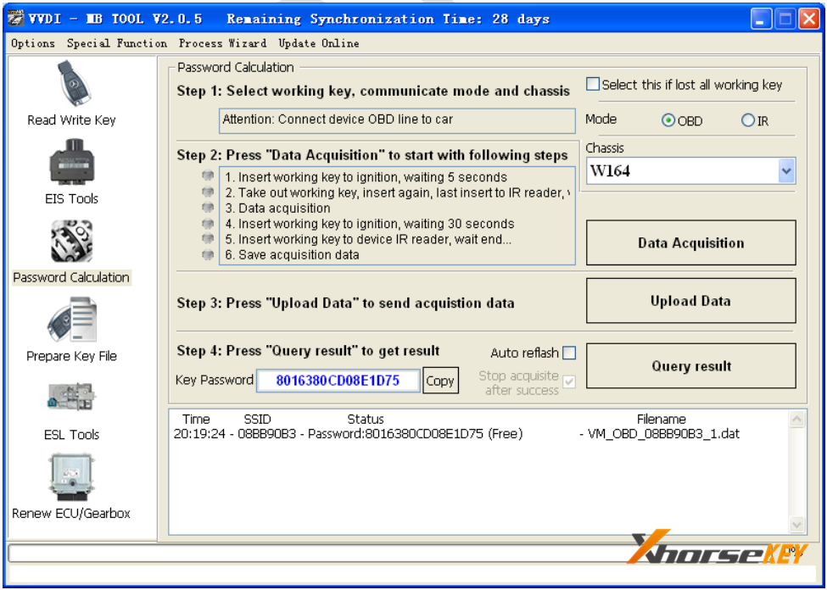This screenshot has width=827, height=590.
Task: Click the log SSID value 08BB90B3
Action: 267,434
